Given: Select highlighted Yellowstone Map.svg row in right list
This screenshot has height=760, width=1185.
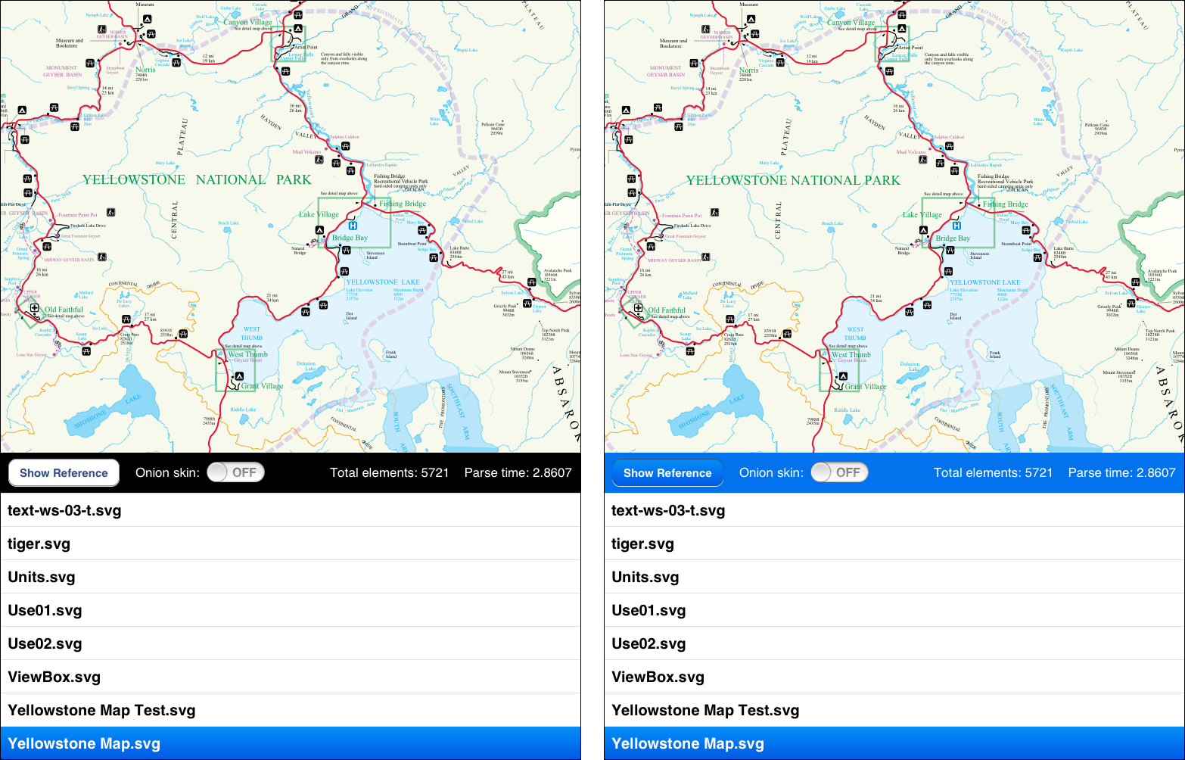Looking at the screenshot, I should pos(894,743).
